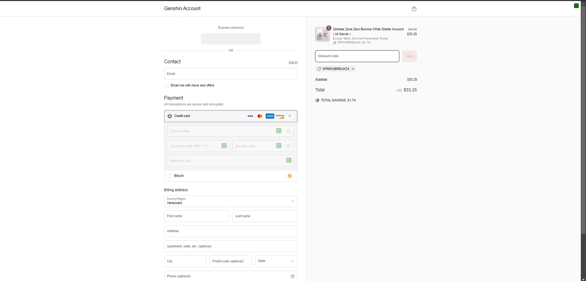The height and width of the screenshot is (281, 586).
Task: Focus the City field
Action: click(x=185, y=261)
